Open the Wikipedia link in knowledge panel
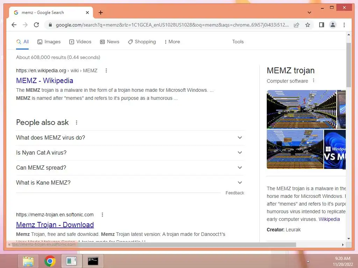The width and height of the screenshot is (358, 268). coord(329,219)
